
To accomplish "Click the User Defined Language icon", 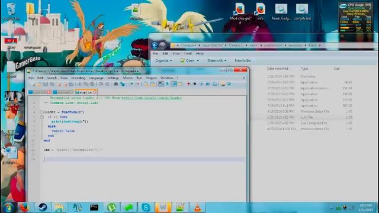I will coord(180,84).
